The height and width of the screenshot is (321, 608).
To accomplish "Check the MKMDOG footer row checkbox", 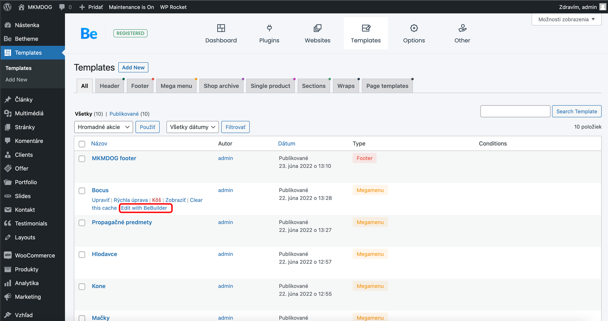I will pos(82,158).
